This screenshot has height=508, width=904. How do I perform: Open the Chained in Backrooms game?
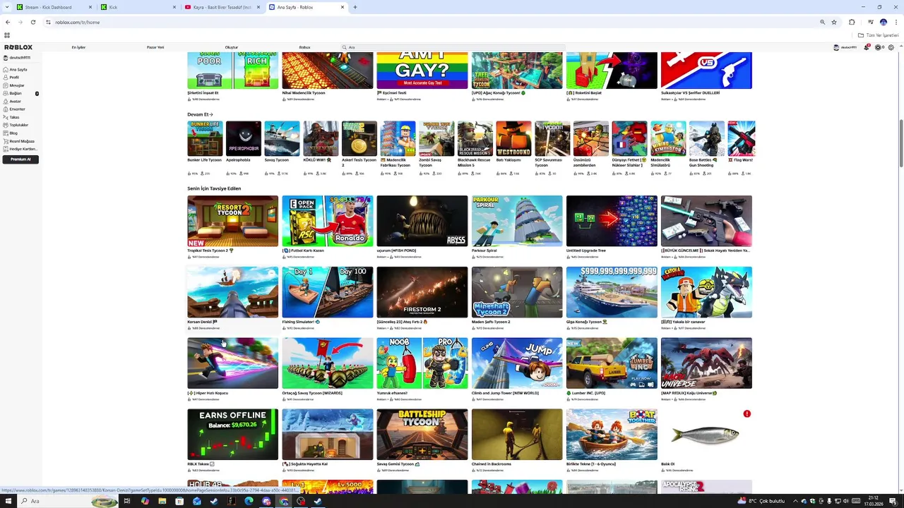(517, 435)
